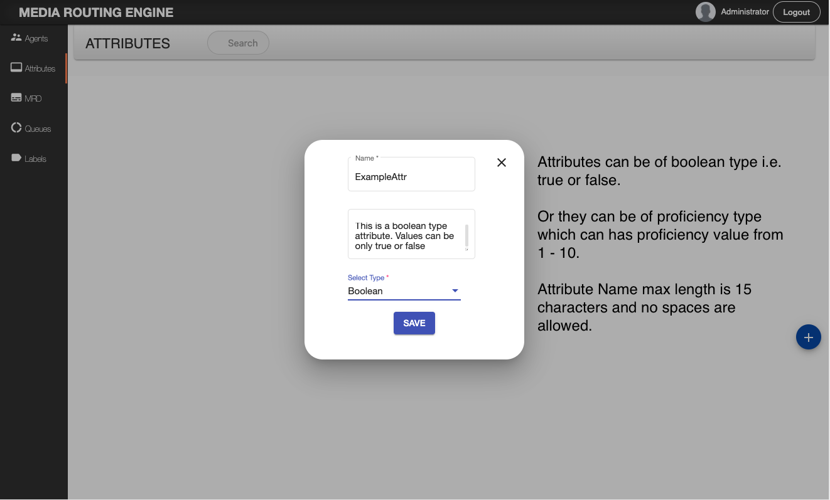The height and width of the screenshot is (500, 830).
Task: Close the attribute dialog with the X
Action: click(x=501, y=162)
